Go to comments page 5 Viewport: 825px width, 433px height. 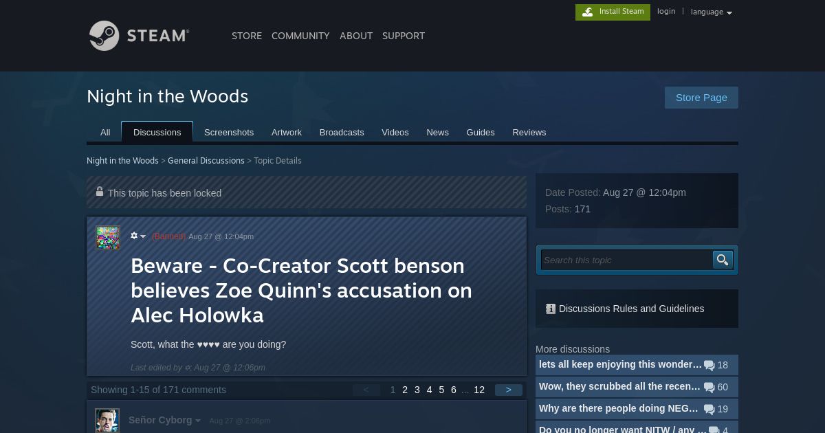pos(441,390)
